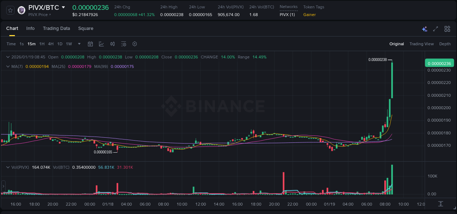Toggle the favorite star for PIVX/BTC
The image size is (457, 214).
[10, 10]
